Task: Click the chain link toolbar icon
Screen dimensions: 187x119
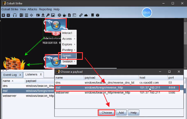Action: (x=81, y=15)
